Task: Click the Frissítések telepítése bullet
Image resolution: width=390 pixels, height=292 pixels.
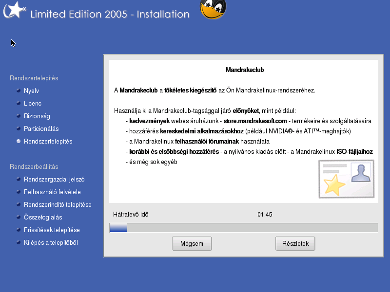Action: 19,230
